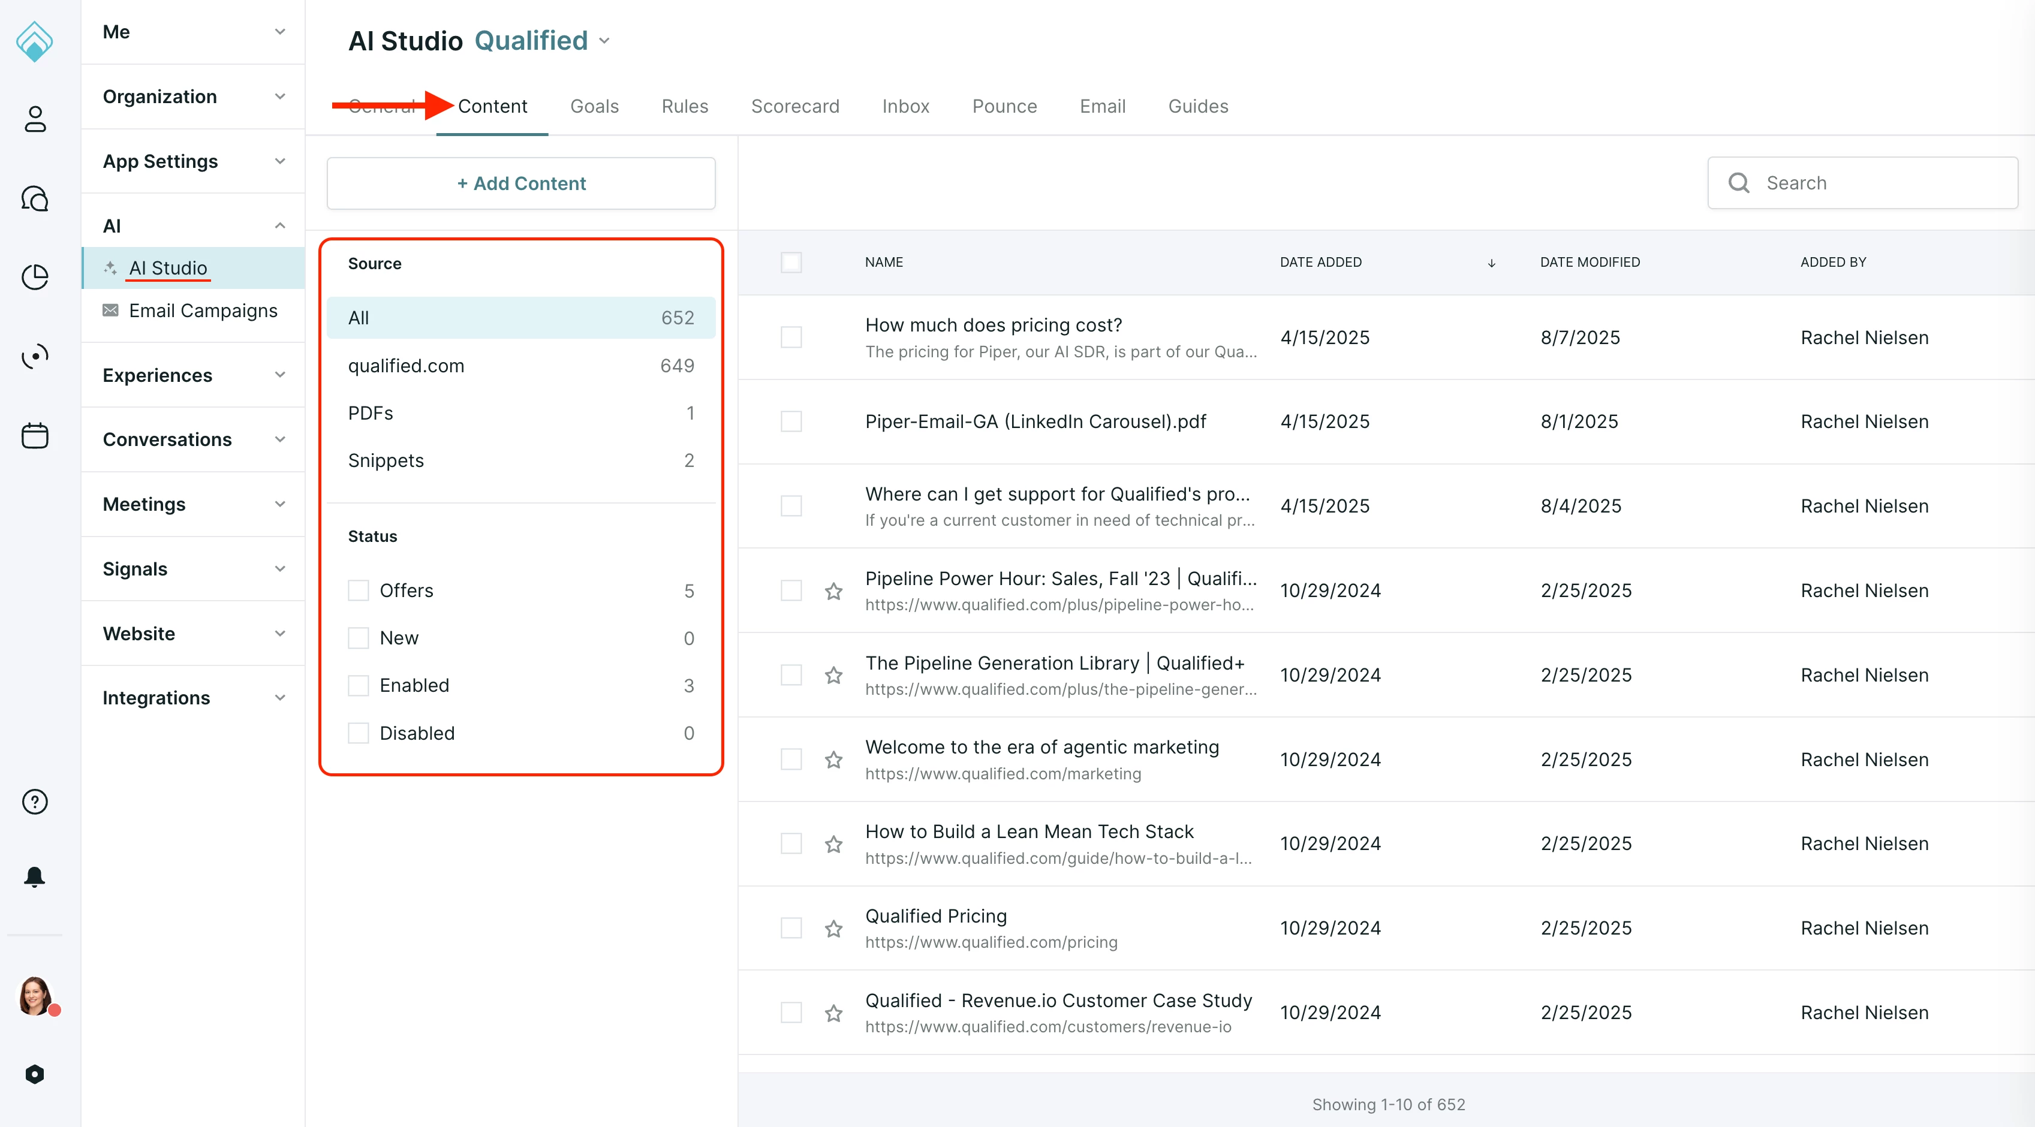Star How to Build a Lean Mean Tech Stack

pos(833,844)
